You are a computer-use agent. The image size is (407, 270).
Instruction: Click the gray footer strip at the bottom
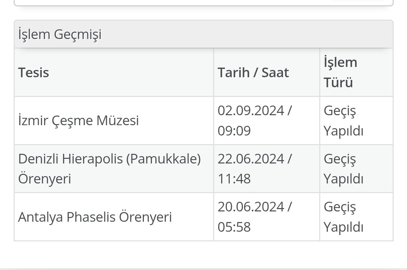coord(203,269)
